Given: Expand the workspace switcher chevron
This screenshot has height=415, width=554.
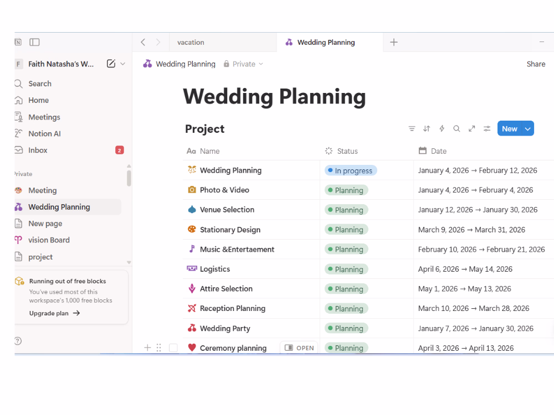Looking at the screenshot, I should (122, 64).
